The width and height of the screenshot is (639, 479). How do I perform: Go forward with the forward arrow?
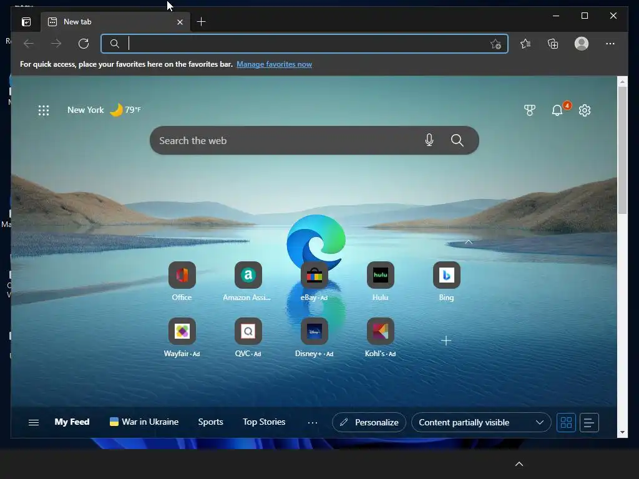coord(56,44)
